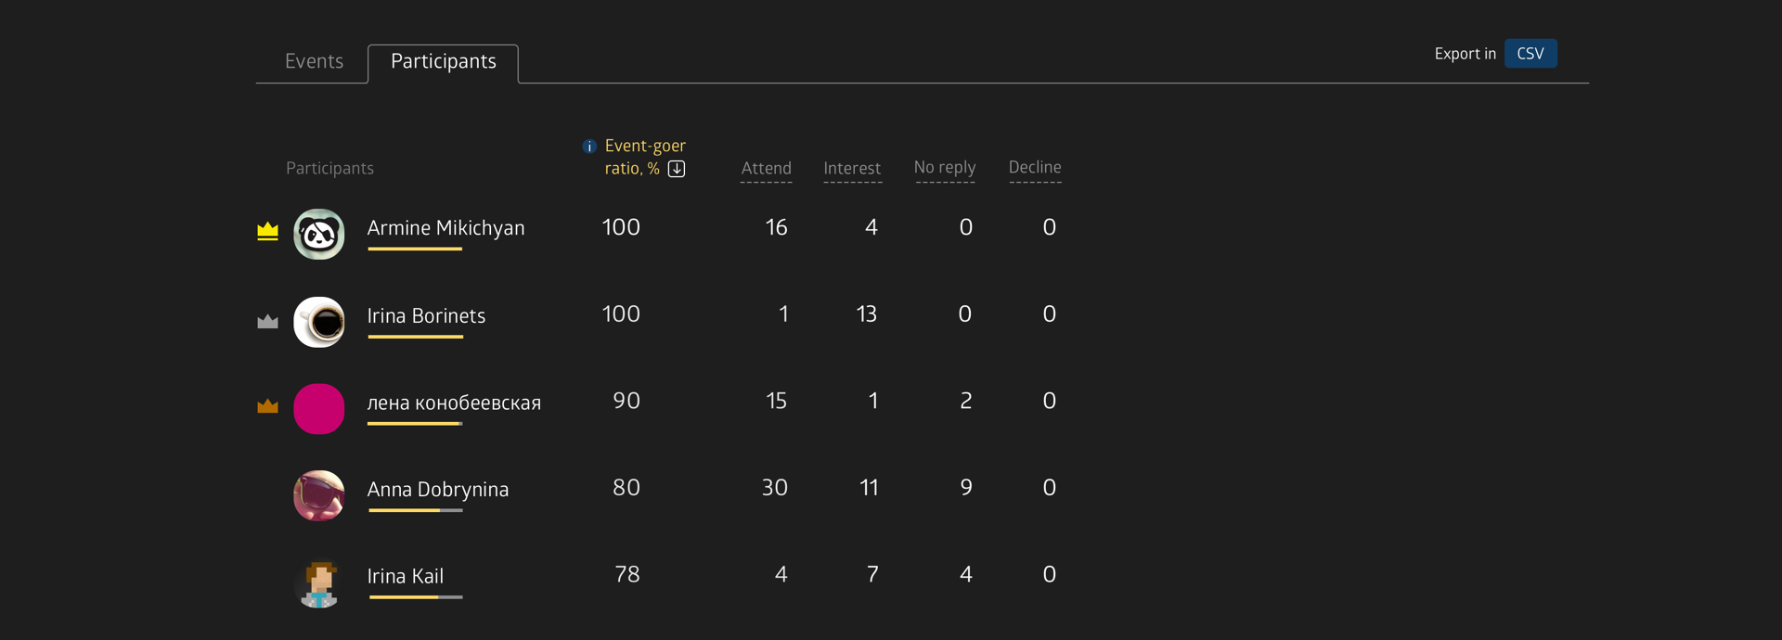Sort by the No reply column header
Viewport: 1782px width, 640px height.
pos(944,167)
